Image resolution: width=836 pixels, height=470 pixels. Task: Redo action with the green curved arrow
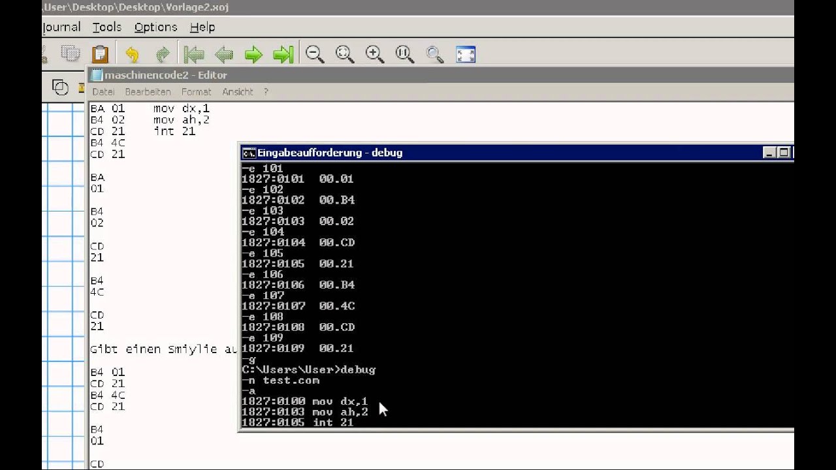coord(162,54)
